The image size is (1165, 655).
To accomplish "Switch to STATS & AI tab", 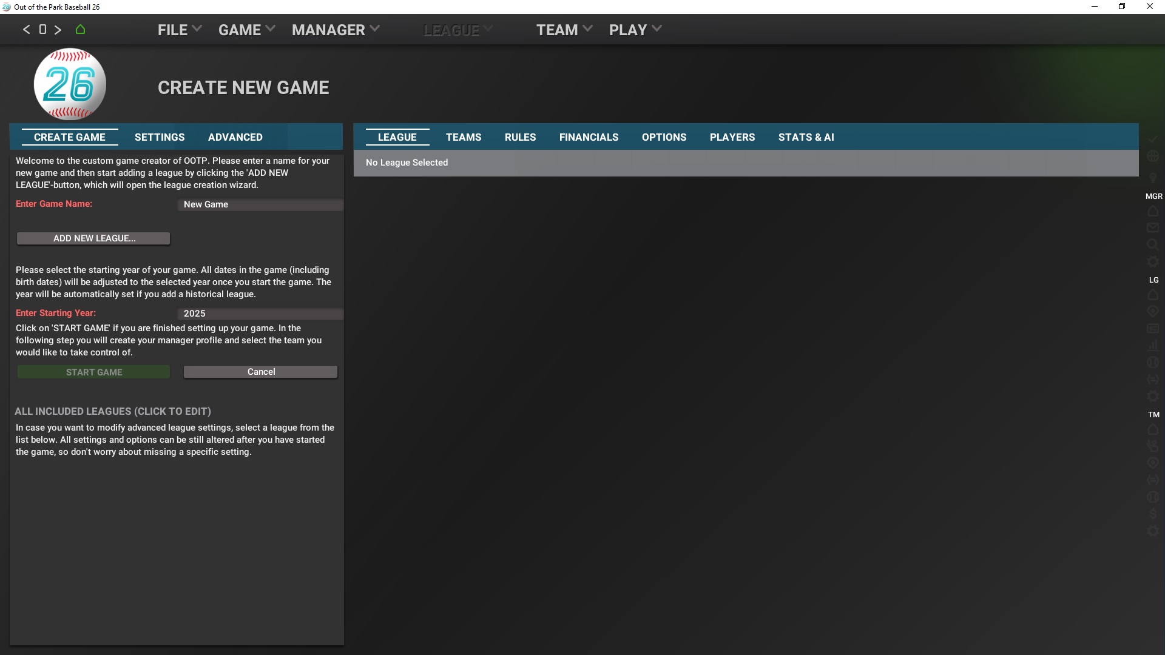I will (x=806, y=137).
